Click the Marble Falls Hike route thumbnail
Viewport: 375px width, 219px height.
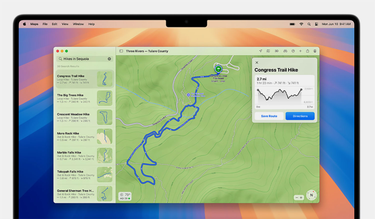(x=104, y=155)
